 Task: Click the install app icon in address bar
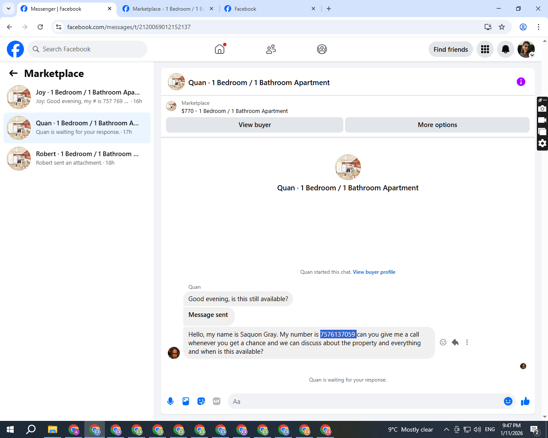coord(488,27)
